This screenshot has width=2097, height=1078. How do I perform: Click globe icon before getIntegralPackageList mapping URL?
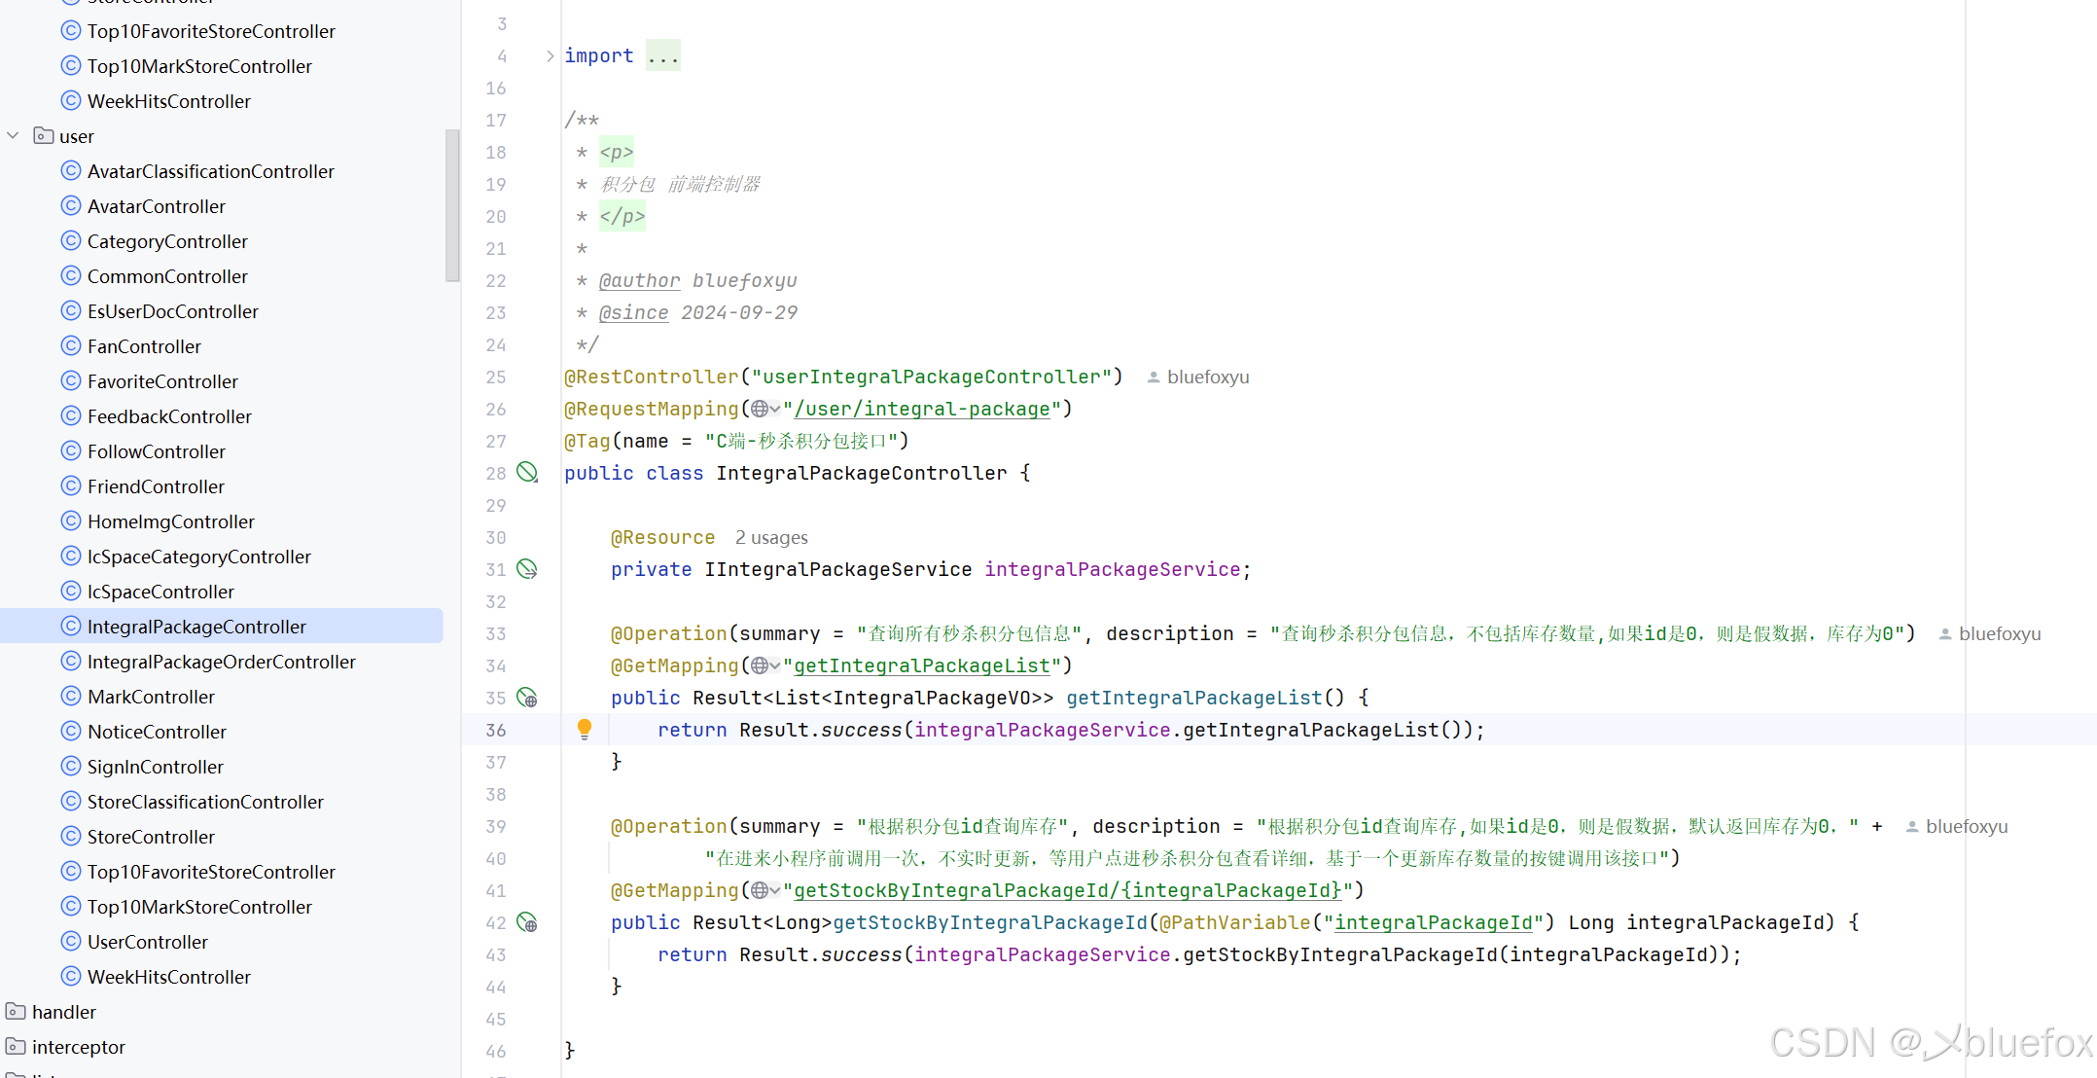click(760, 666)
